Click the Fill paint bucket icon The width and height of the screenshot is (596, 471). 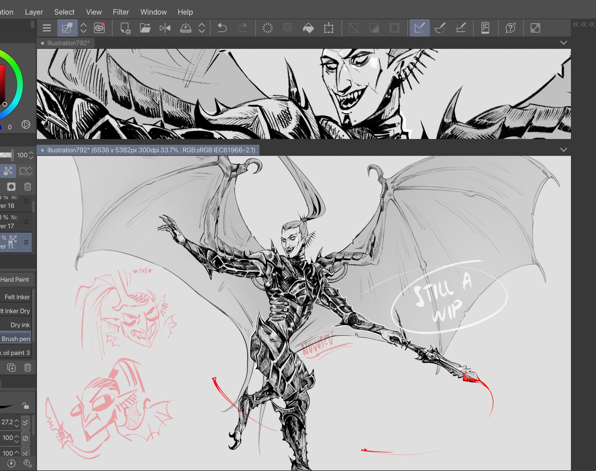pyautogui.click(x=308, y=28)
